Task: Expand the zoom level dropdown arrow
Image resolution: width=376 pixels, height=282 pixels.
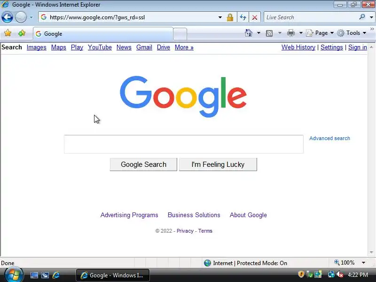Action: click(363, 263)
